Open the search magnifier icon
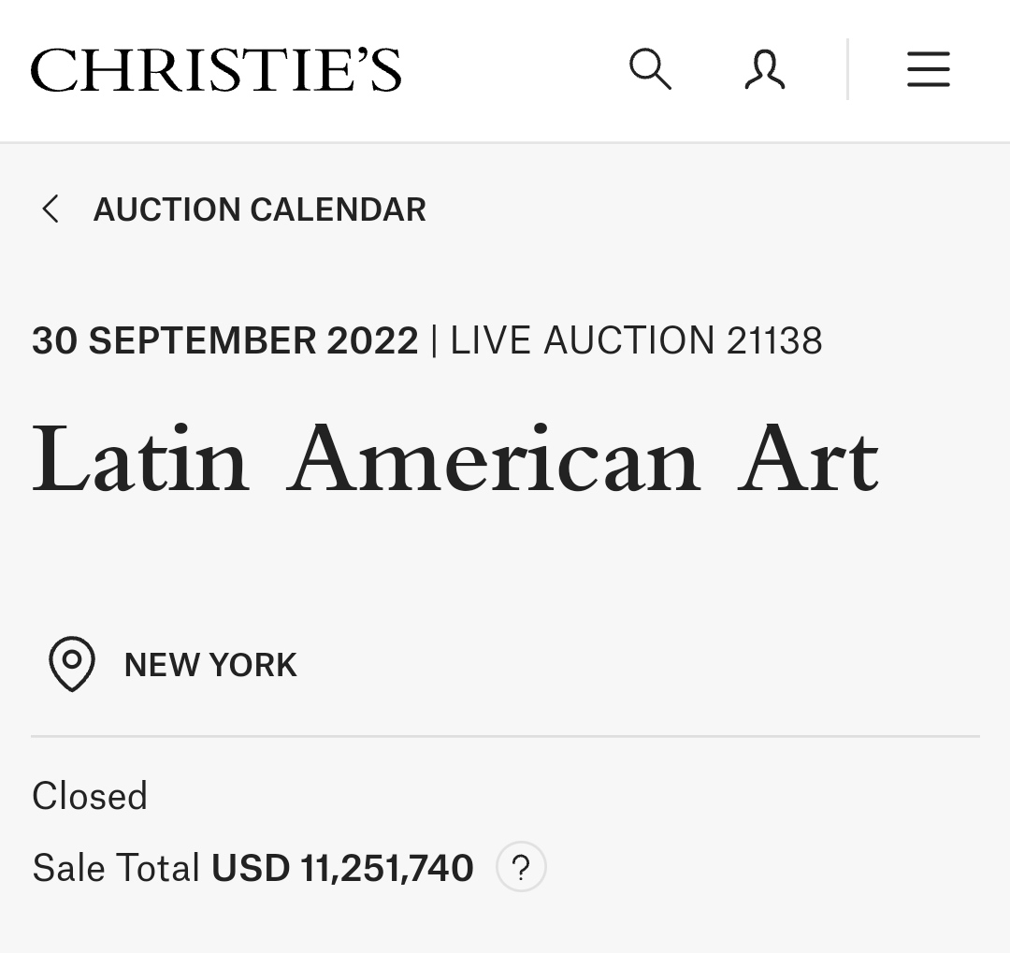Image resolution: width=1010 pixels, height=953 pixels. click(x=650, y=70)
